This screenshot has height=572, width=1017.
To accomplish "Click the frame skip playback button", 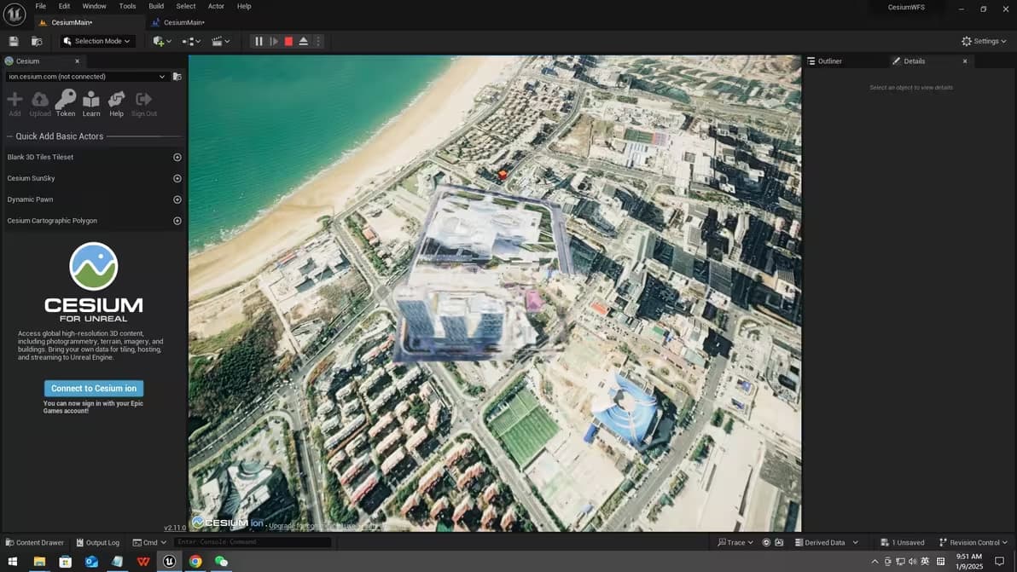I will pyautogui.click(x=274, y=41).
